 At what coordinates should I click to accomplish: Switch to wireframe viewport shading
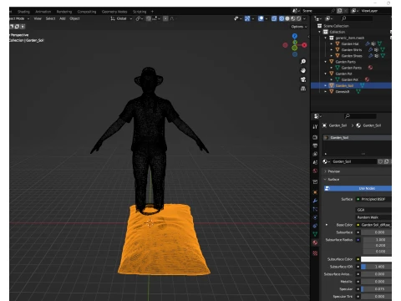pos(282,18)
